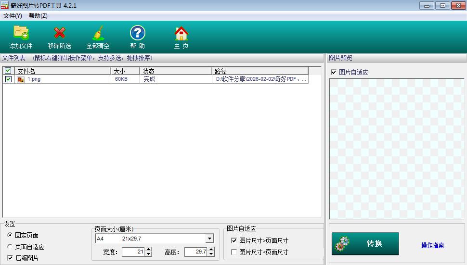Expand the A4 page size dropdown

coord(209,239)
